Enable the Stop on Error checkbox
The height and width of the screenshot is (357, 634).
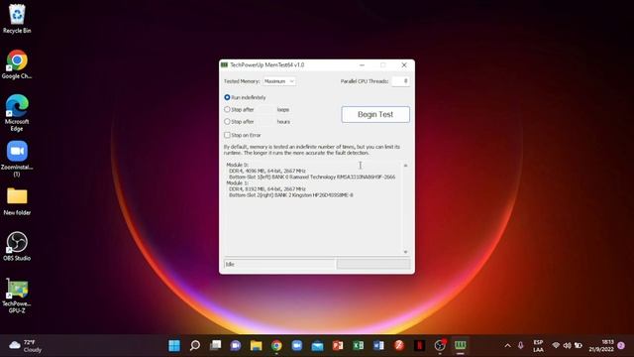click(227, 135)
